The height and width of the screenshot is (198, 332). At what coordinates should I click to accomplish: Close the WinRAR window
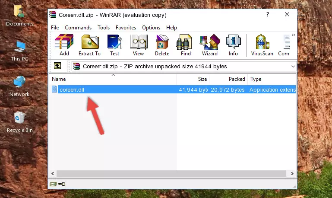coord(287,14)
